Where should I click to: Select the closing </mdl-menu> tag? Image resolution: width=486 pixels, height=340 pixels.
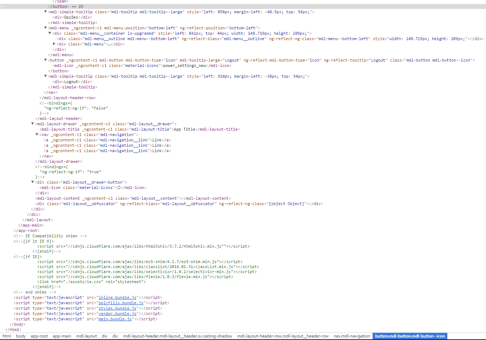(x=61, y=55)
